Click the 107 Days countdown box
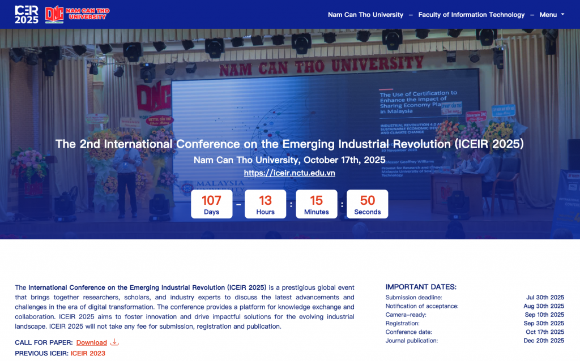 tap(212, 204)
